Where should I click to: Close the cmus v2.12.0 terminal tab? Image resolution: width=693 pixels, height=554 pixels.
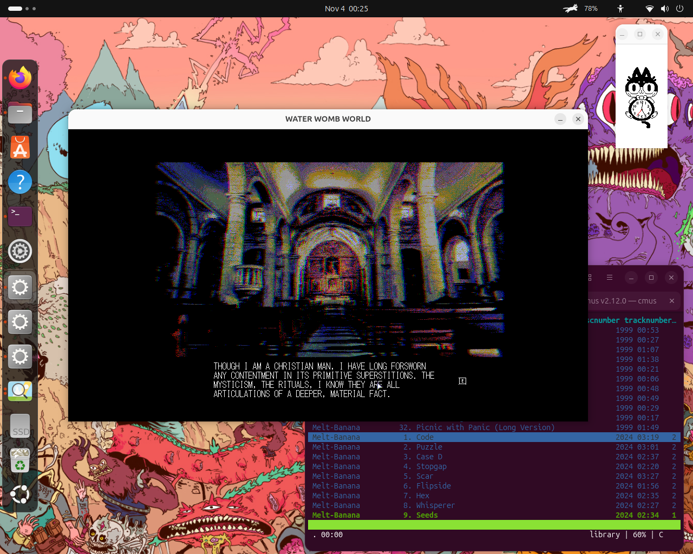pyautogui.click(x=672, y=301)
